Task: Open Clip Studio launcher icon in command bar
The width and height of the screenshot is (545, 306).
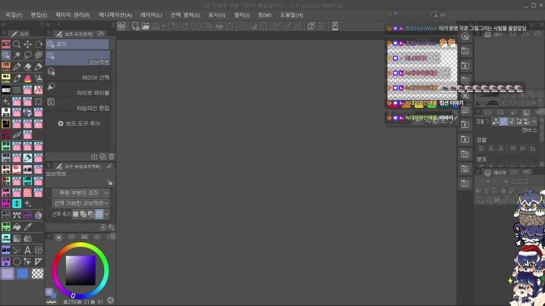Action: [x=121, y=26]
